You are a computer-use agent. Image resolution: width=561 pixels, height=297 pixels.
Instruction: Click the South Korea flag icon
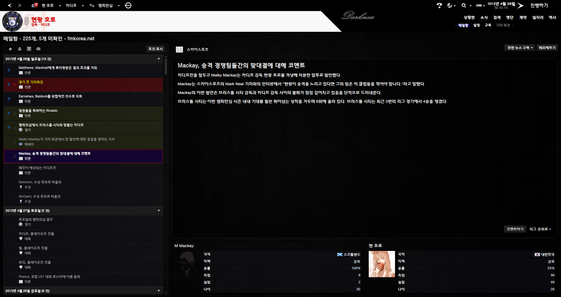coord(537,254)
